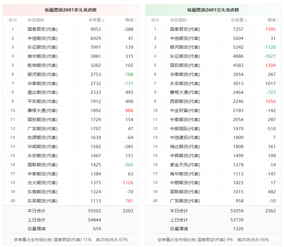Select 中粮期货(代客) row
Screen dimensions: 284x247
[x=213, y=183]
